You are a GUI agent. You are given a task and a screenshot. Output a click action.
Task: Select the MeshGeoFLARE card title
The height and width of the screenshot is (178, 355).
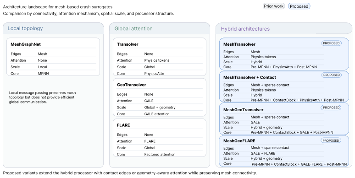(x=239, y=141)
